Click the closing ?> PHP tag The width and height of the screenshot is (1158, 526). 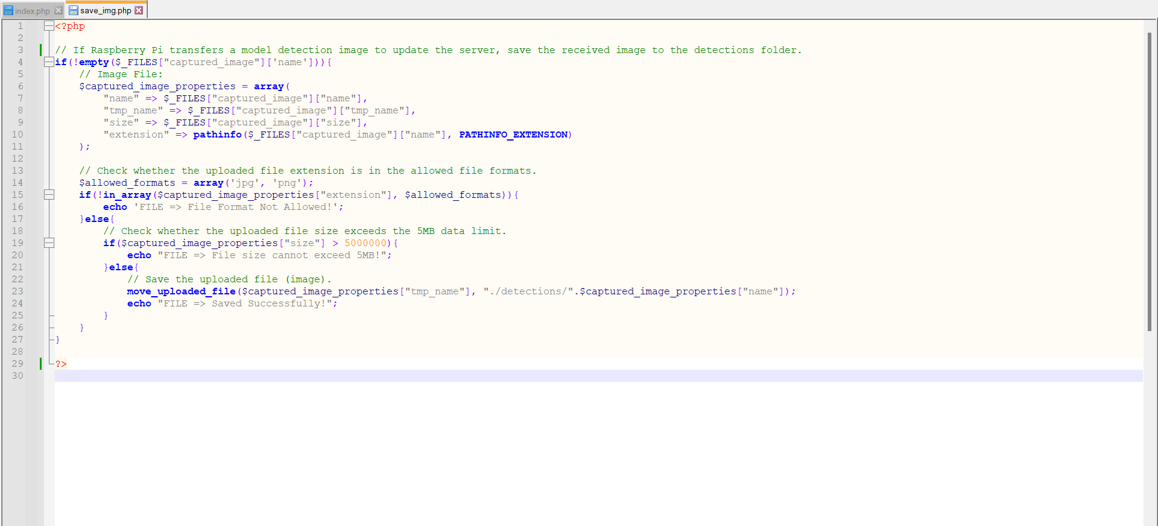(61, 364)
